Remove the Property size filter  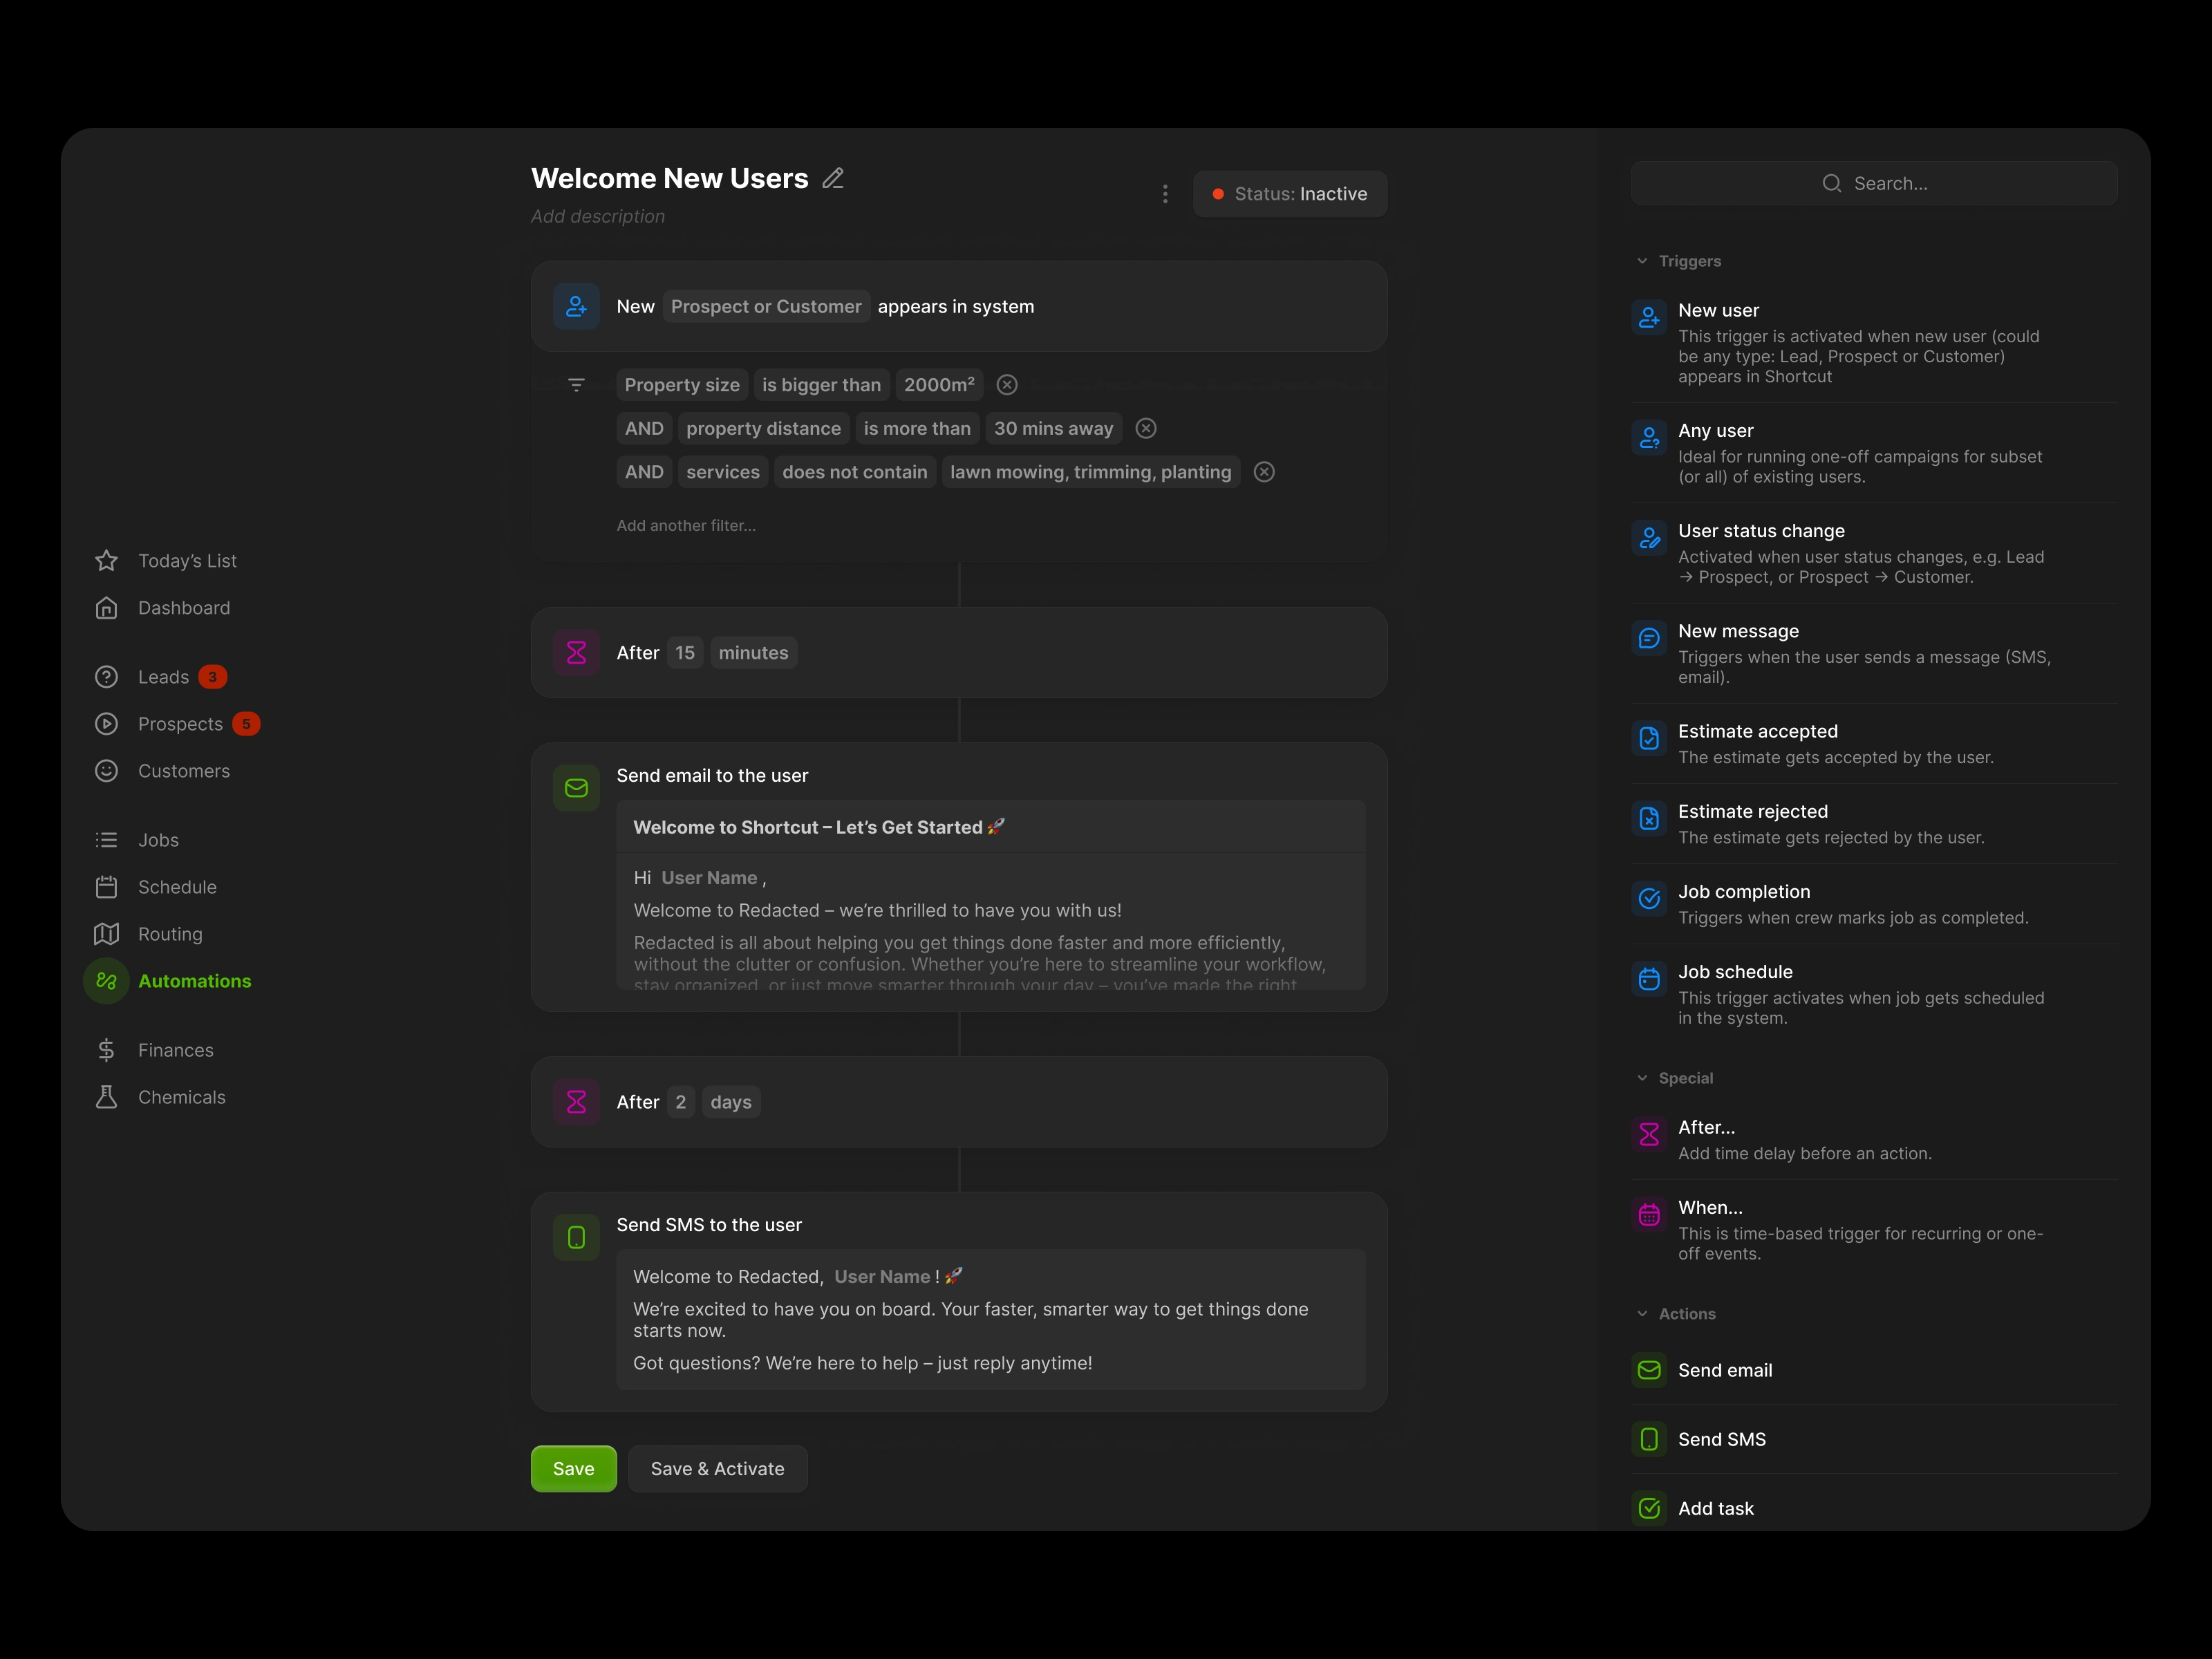1007,385
